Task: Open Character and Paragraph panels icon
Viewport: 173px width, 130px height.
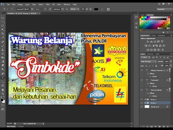Action: 108,9
